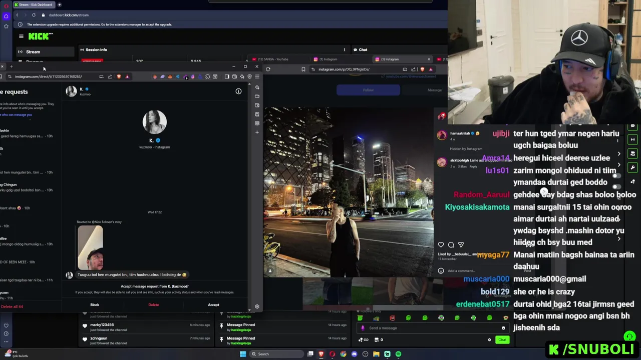The height and width of the screenshot is (360, 641).
Task: Open the share icon in the DM address bar
Action: pos(110,76)
